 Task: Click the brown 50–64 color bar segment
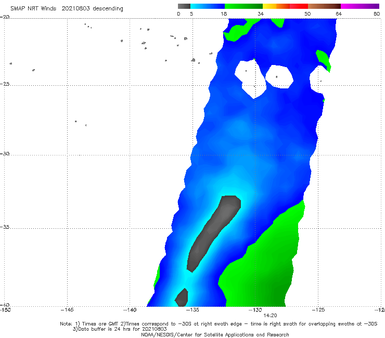click(324, 6)
